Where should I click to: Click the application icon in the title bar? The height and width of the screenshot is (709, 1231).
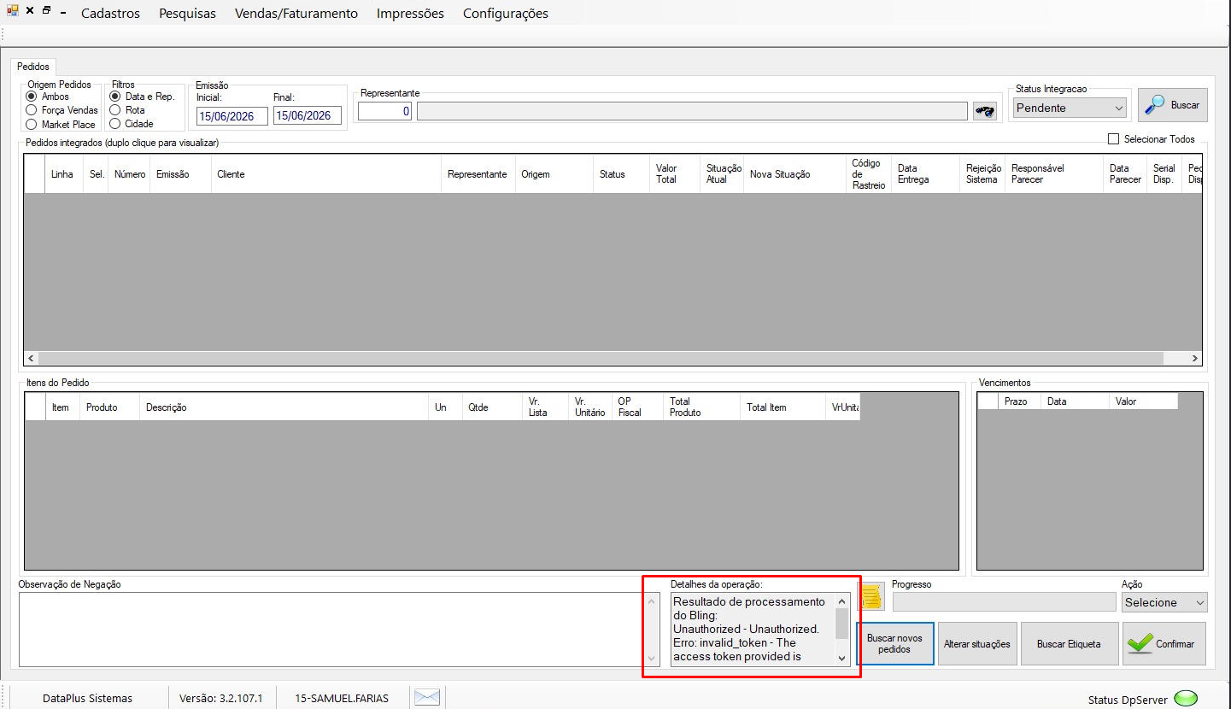pos(12,12)
